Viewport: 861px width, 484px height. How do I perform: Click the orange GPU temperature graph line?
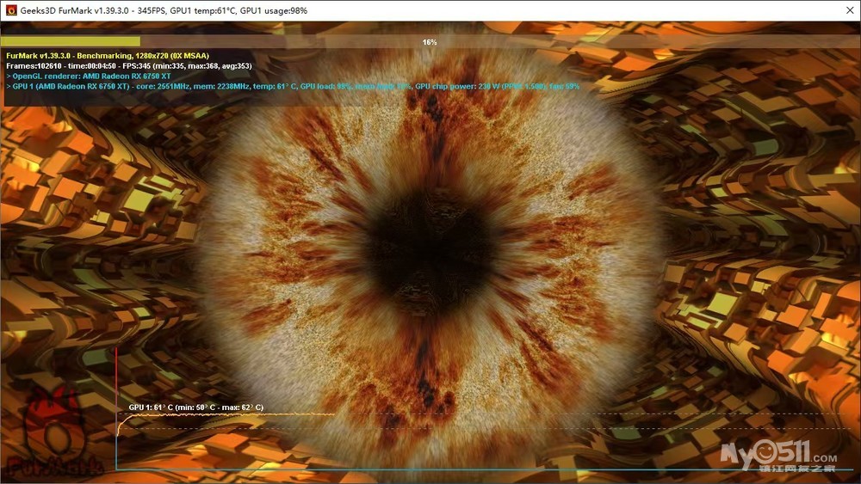[x=225, y=415]
